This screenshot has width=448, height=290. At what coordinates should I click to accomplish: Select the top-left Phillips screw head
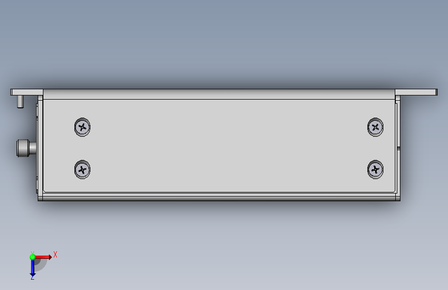(82, 127)
